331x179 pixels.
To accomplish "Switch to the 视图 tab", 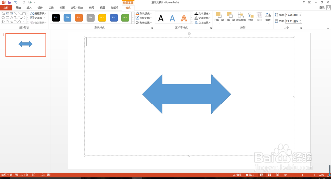I will coord(102,8).
